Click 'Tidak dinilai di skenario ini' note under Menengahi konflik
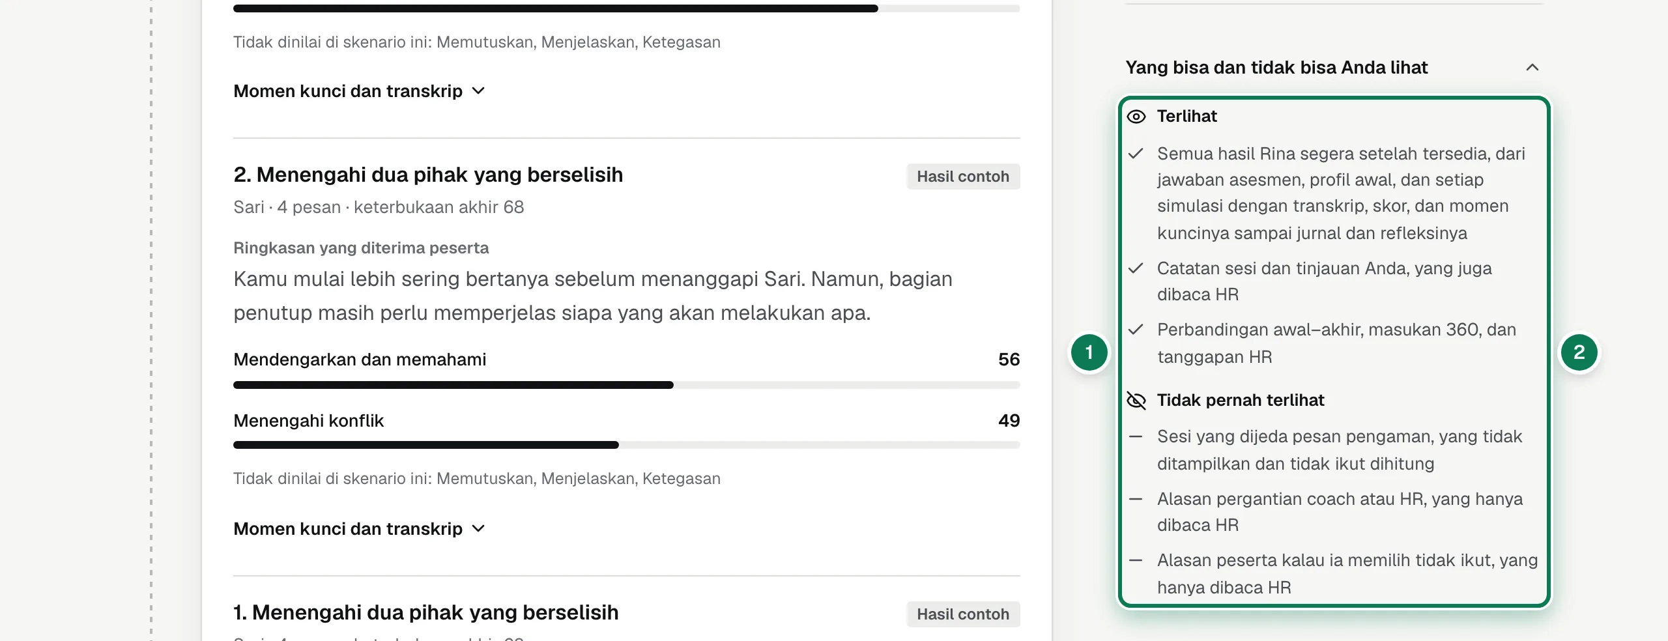1668x641 pixels. coord(477,479)
